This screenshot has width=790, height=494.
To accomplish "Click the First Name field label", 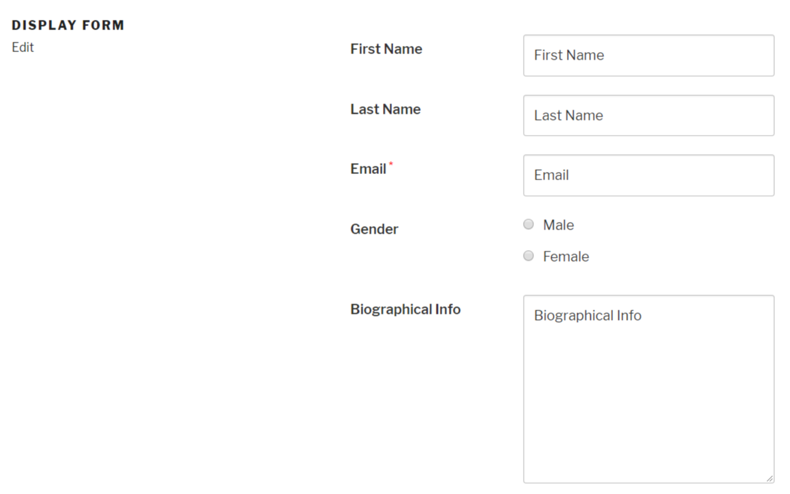I will [x=386, y=49].
